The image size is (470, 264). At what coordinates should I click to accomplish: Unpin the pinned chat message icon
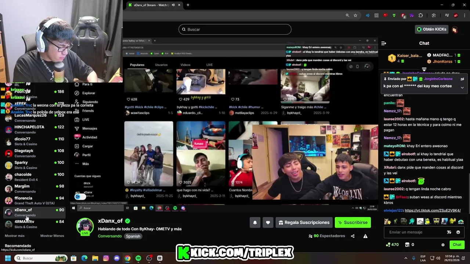[x=462, y=79]
